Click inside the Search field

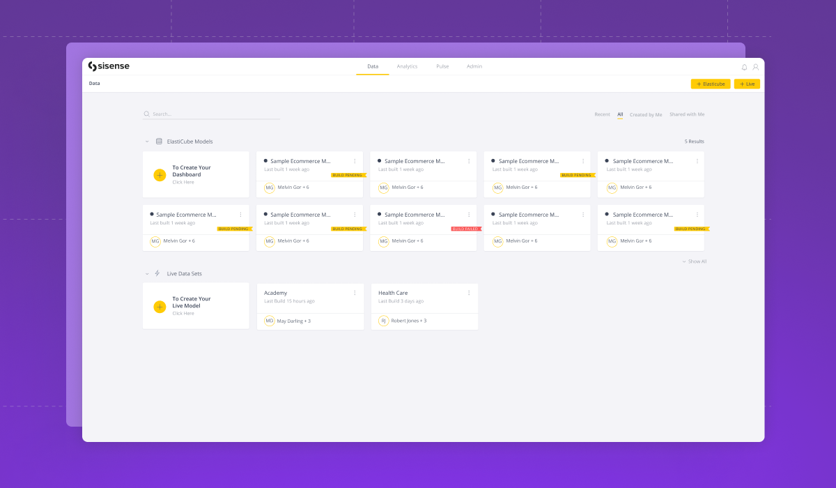coord(202,113)
